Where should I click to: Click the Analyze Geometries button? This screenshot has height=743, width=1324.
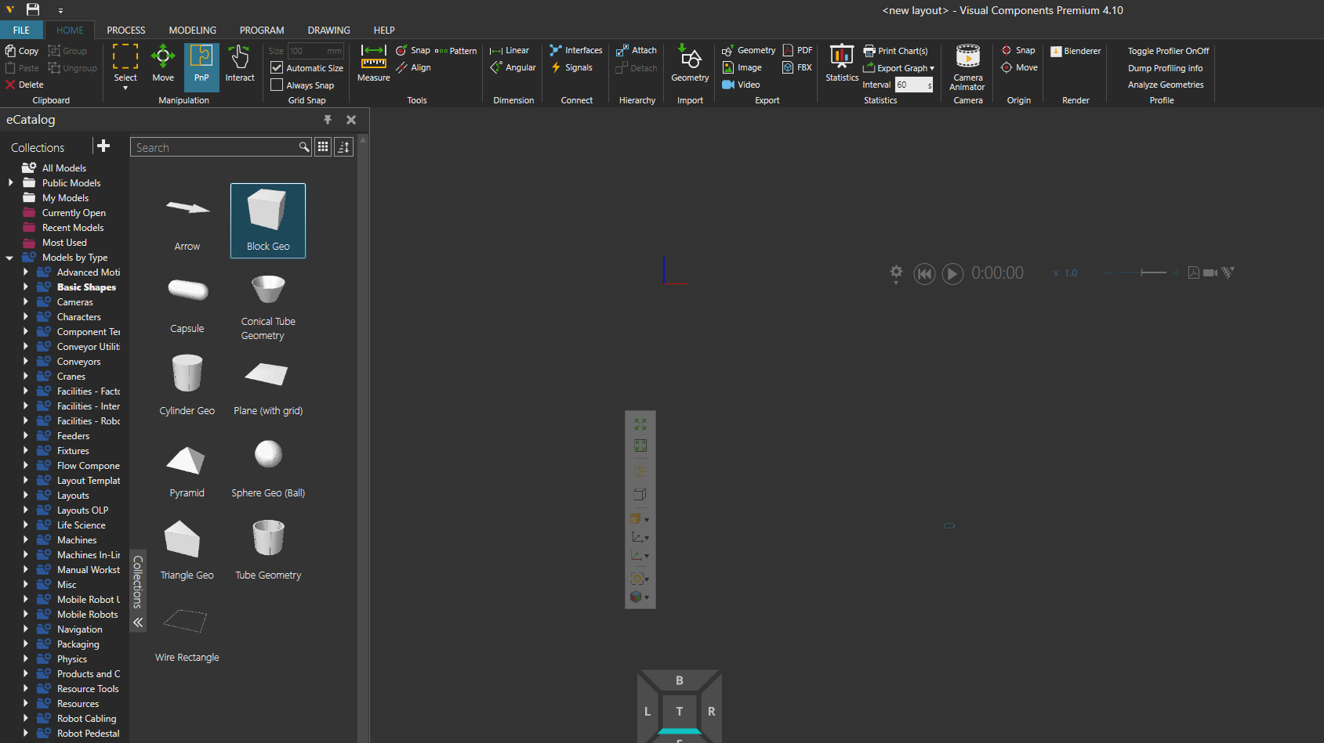1165,85
